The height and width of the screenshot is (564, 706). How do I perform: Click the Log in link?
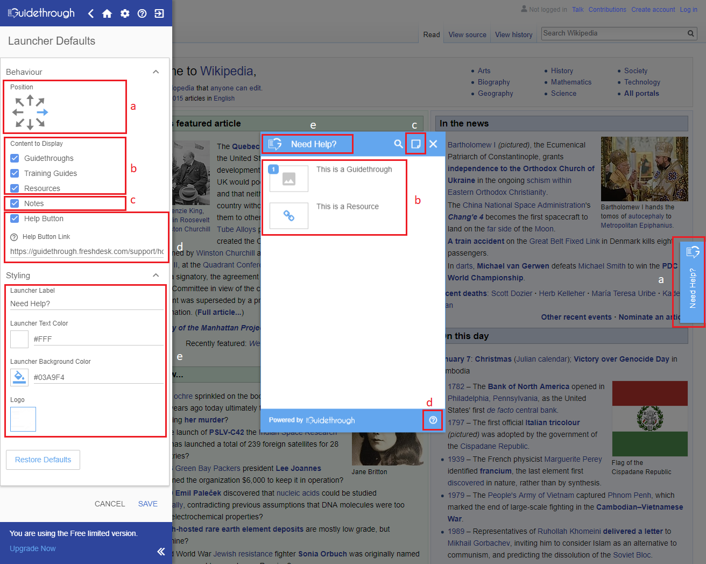[x=689, y=10]
